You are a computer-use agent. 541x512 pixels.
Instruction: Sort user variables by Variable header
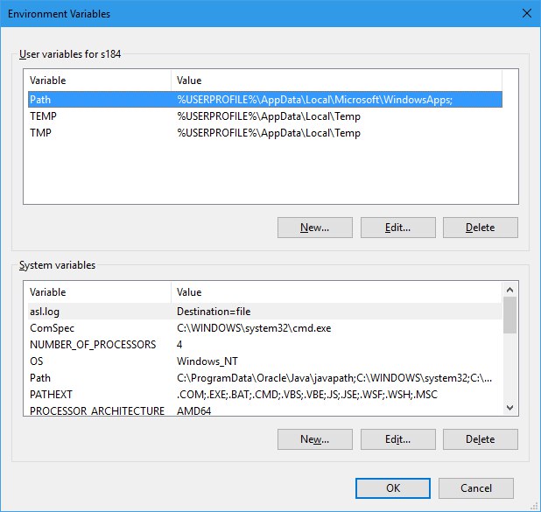pos(100,81)
